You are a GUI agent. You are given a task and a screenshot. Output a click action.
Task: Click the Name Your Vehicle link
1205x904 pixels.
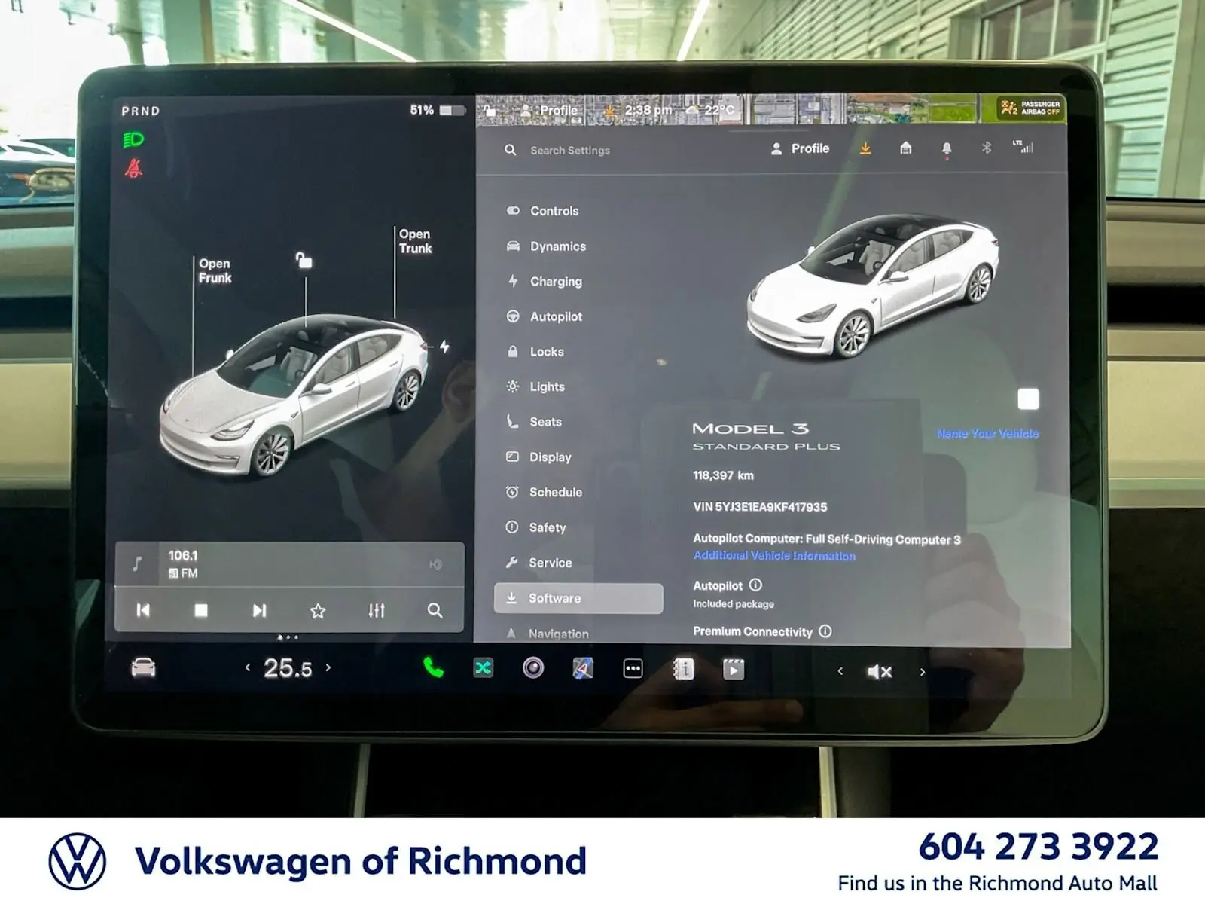987,434
